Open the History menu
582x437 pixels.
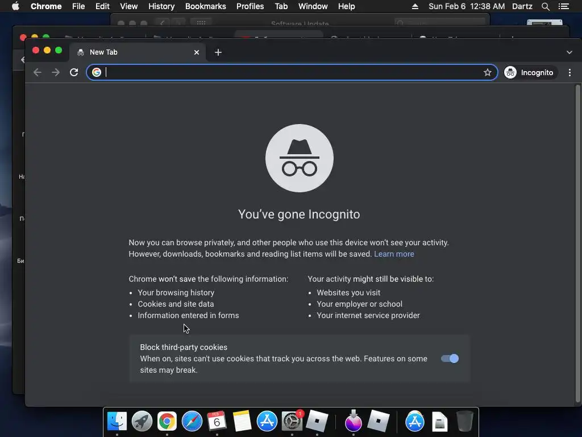tap(161, 6)
